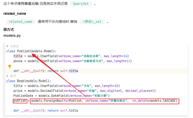
Task: Click the highlighted title field in Publish
Action: tap(18, 56)
